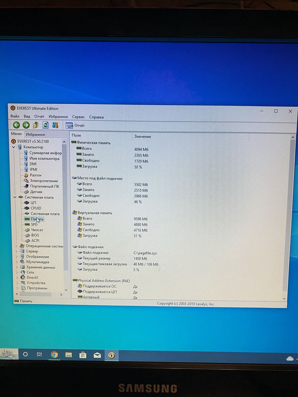Select the BIOS tree item
Viewport: 298px width, 397px height.
point(32,235)
